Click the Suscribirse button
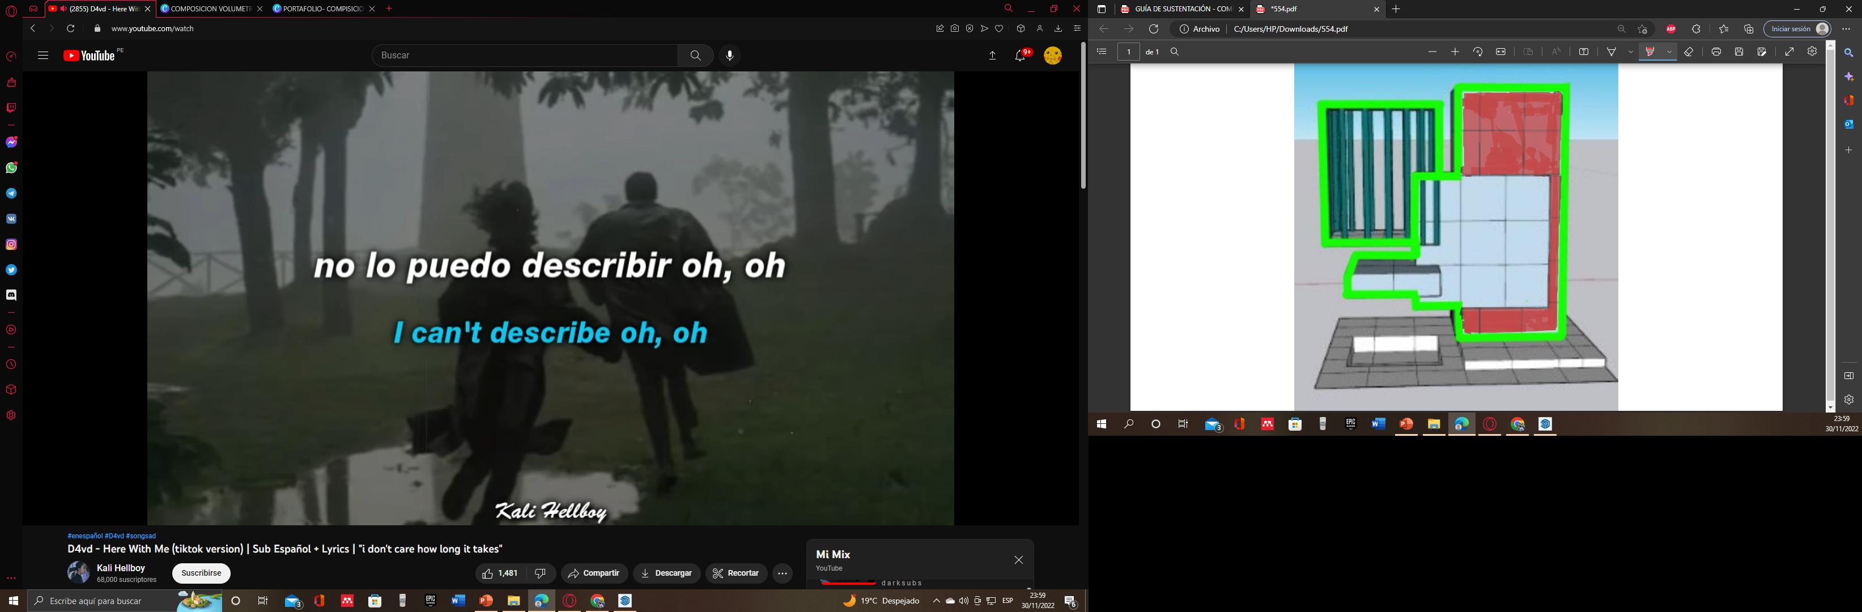 [201, 573]
